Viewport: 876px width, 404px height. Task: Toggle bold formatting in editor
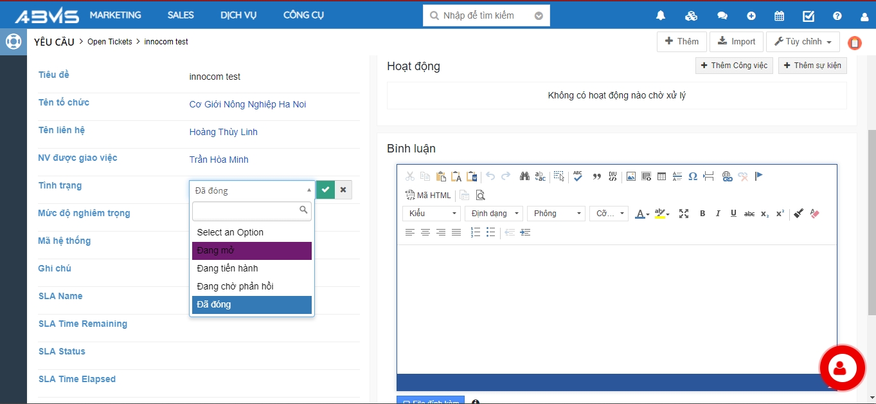pos(702,214)
